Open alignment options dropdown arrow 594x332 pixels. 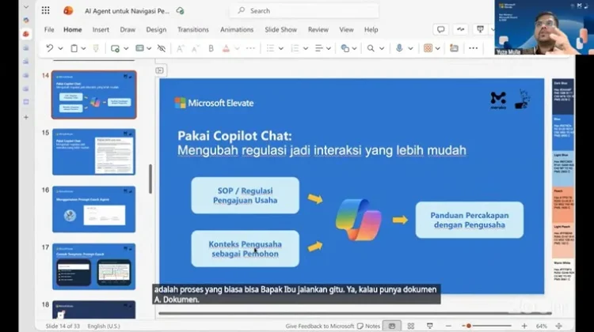[329, 48]
